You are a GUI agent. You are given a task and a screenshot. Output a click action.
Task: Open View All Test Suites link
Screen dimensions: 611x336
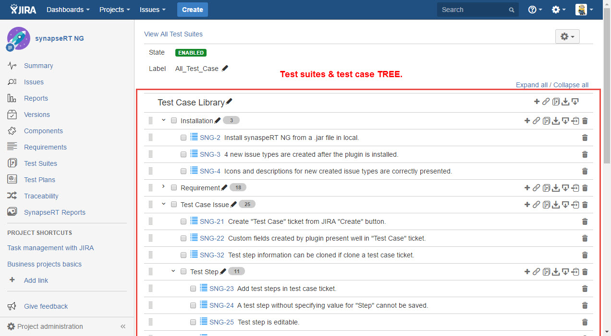pos(173,34)
